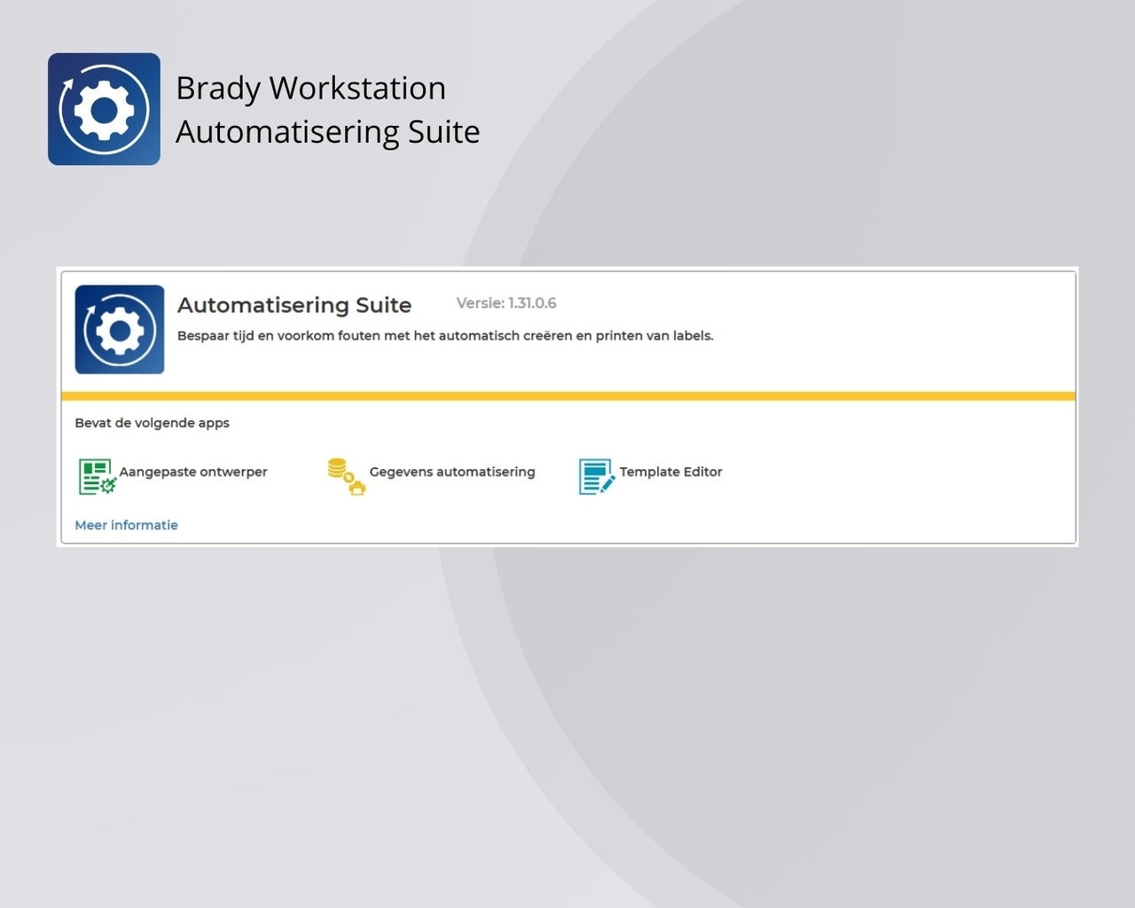Open the Aangepaste ontwerper app icon

point(97,476)
